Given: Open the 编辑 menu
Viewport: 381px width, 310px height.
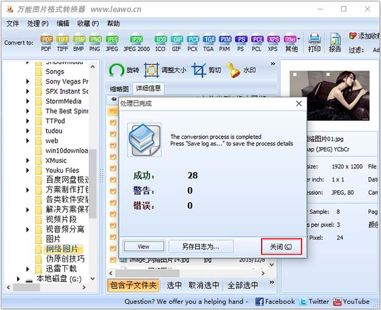Looking at the screenshot, I should coord(63,24).
